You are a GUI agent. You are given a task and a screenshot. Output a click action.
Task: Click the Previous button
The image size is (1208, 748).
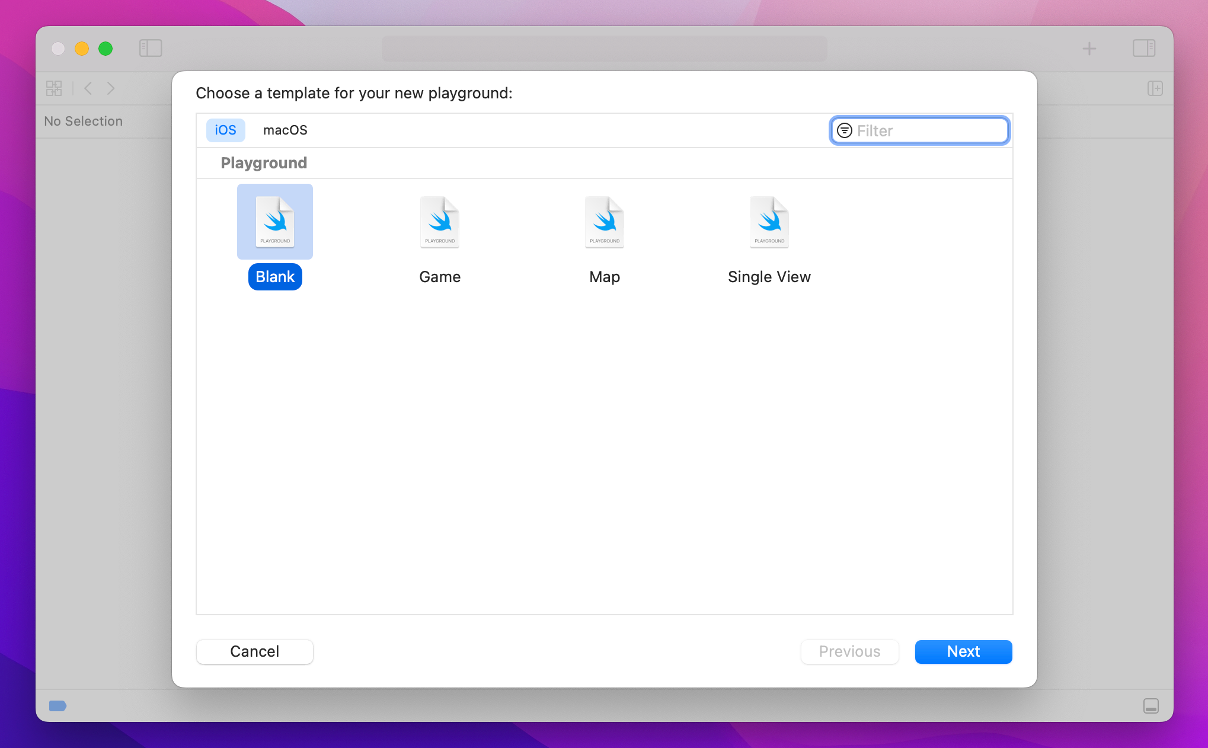tap(849, 651)
